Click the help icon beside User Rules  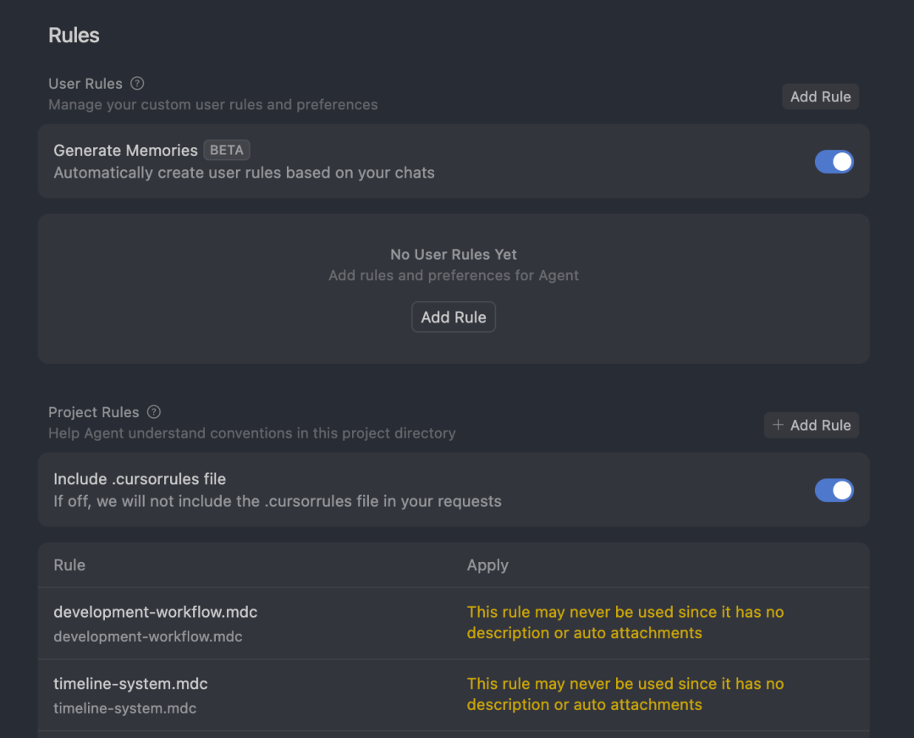pos(137,84)
